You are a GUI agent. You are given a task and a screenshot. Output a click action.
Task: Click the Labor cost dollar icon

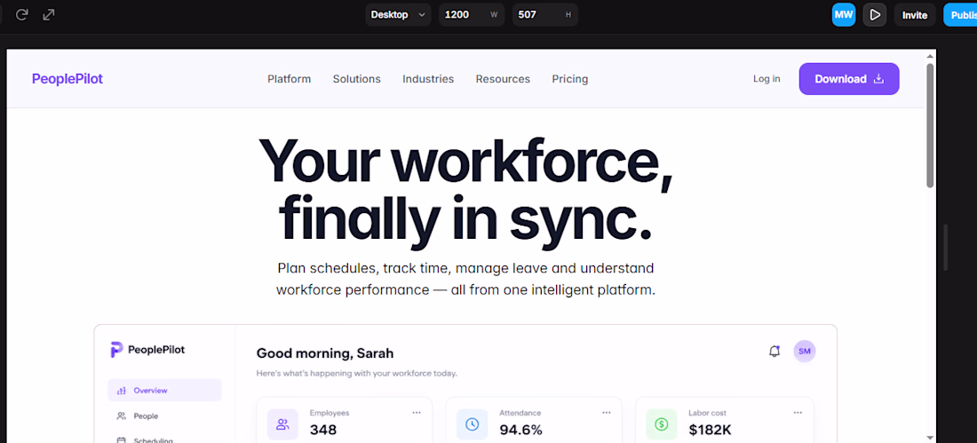coord(662,424)
